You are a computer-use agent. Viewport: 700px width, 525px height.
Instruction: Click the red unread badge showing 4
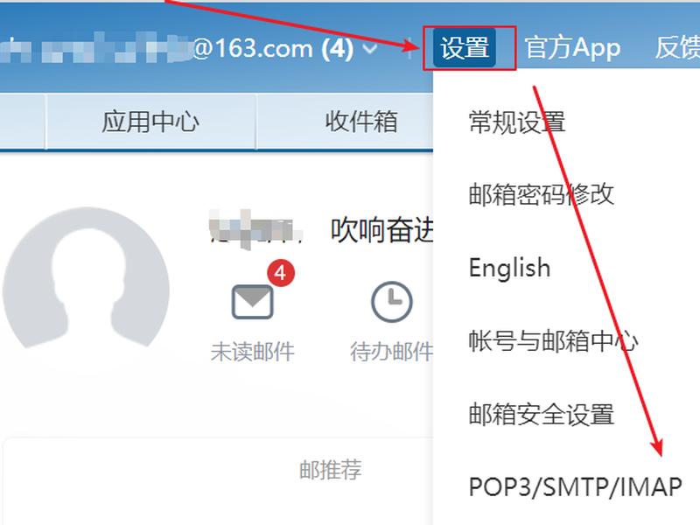coord(281,273)
